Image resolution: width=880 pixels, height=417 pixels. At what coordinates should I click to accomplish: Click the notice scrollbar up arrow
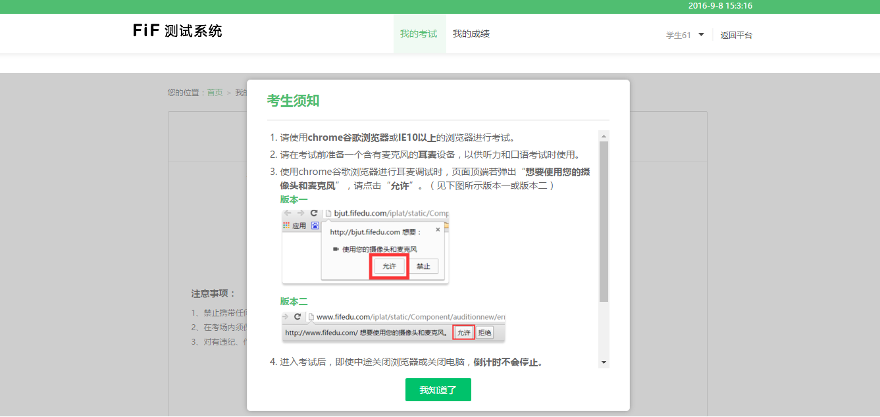[604, 136]
